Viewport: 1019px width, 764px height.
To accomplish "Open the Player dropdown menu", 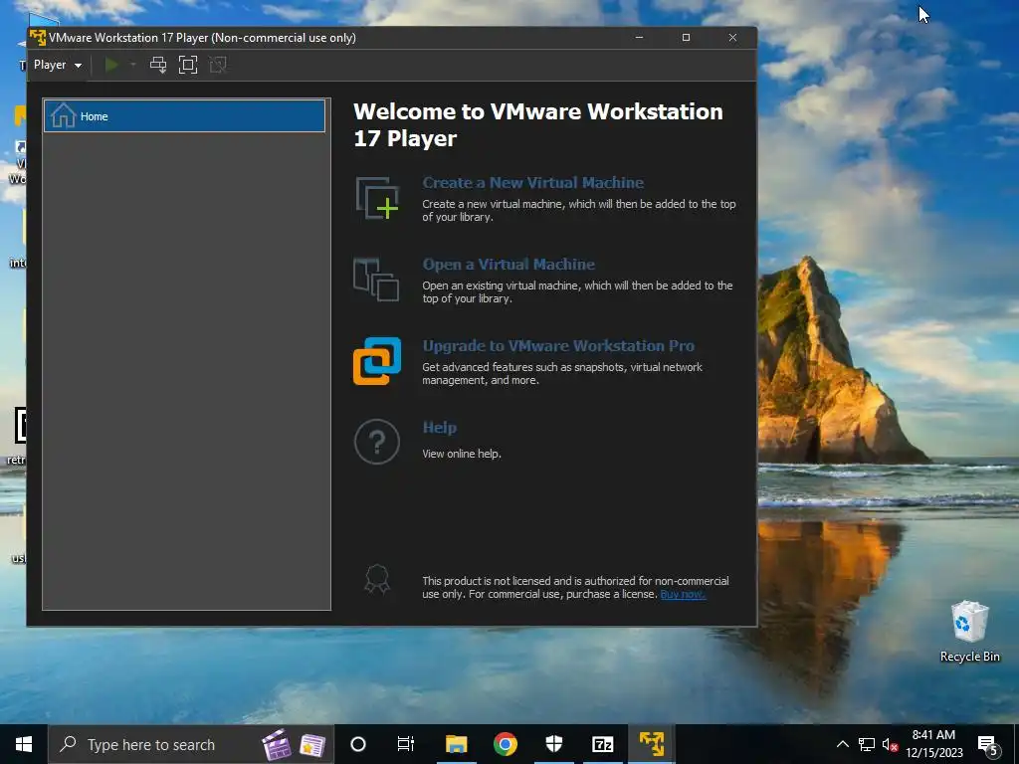I will (x=57, y=65).
